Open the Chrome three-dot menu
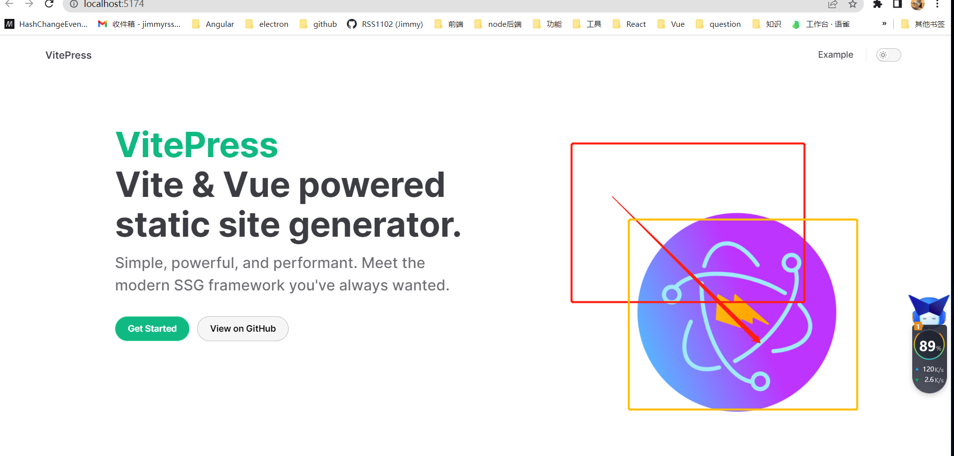 [x=937, y=4]
